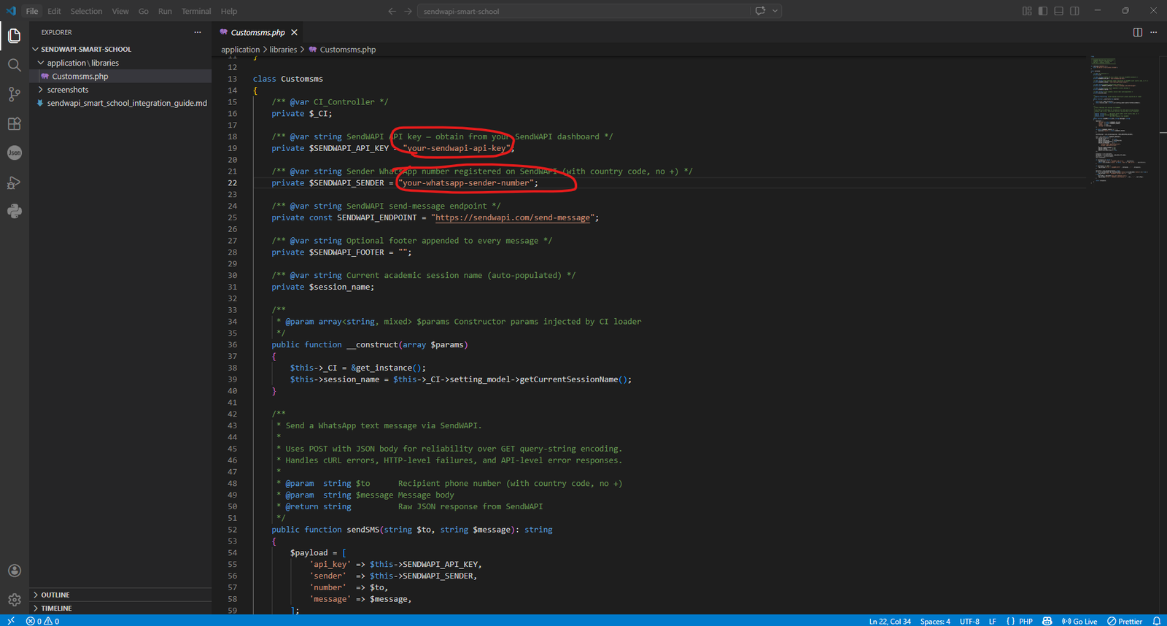This screenshot has width=1167, height=626.
Task: Click the Prettier status item
Action: point(1125,621)
